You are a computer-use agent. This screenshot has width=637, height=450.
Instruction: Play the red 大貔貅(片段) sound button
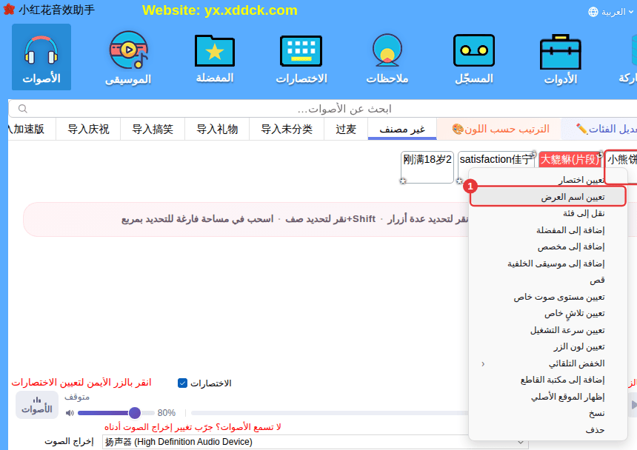(570, 159)
